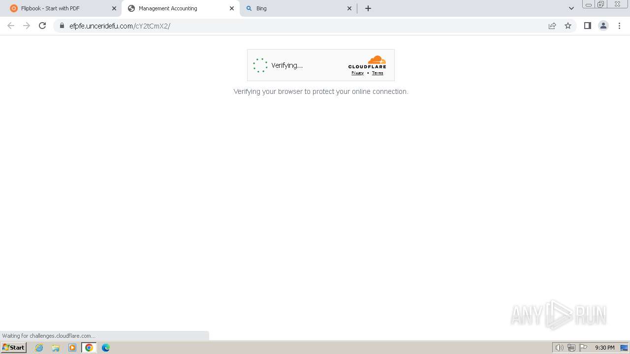
Task: Open network status tray icon
Action: (571, 348)
